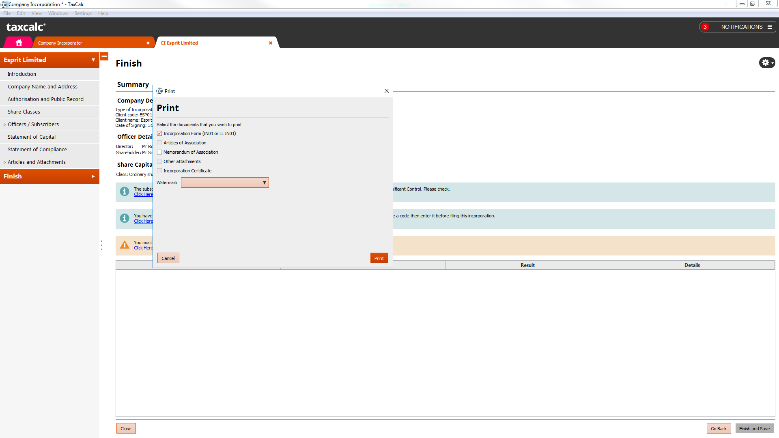Expand the Officers / Subscribers tree item
This screenshot has width=779, height=438.
(x=4, y=125)
